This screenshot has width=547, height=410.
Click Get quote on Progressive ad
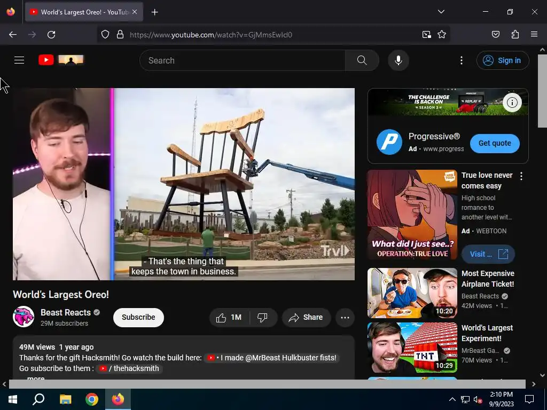(495, 143)
